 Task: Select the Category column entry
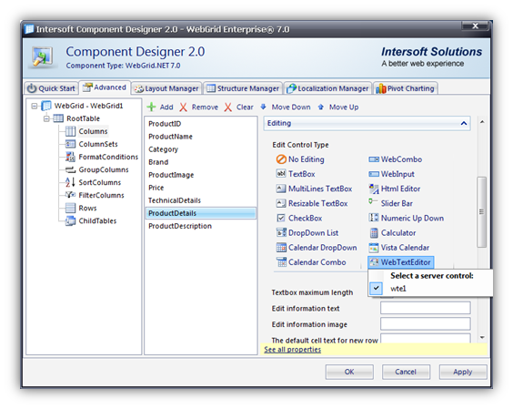(200, 149)
